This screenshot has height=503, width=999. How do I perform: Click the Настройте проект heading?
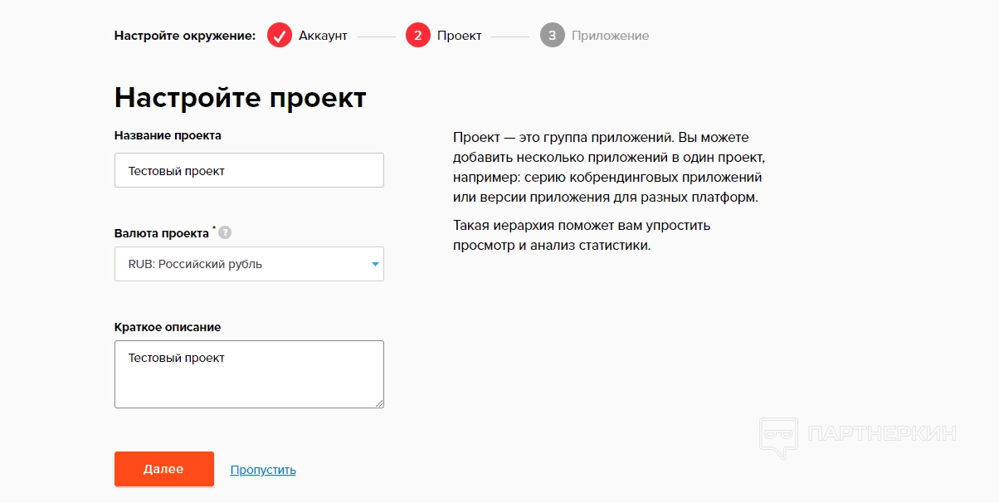tap(240, 97)
